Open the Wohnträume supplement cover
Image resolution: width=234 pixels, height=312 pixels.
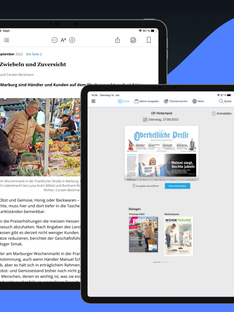179,236
